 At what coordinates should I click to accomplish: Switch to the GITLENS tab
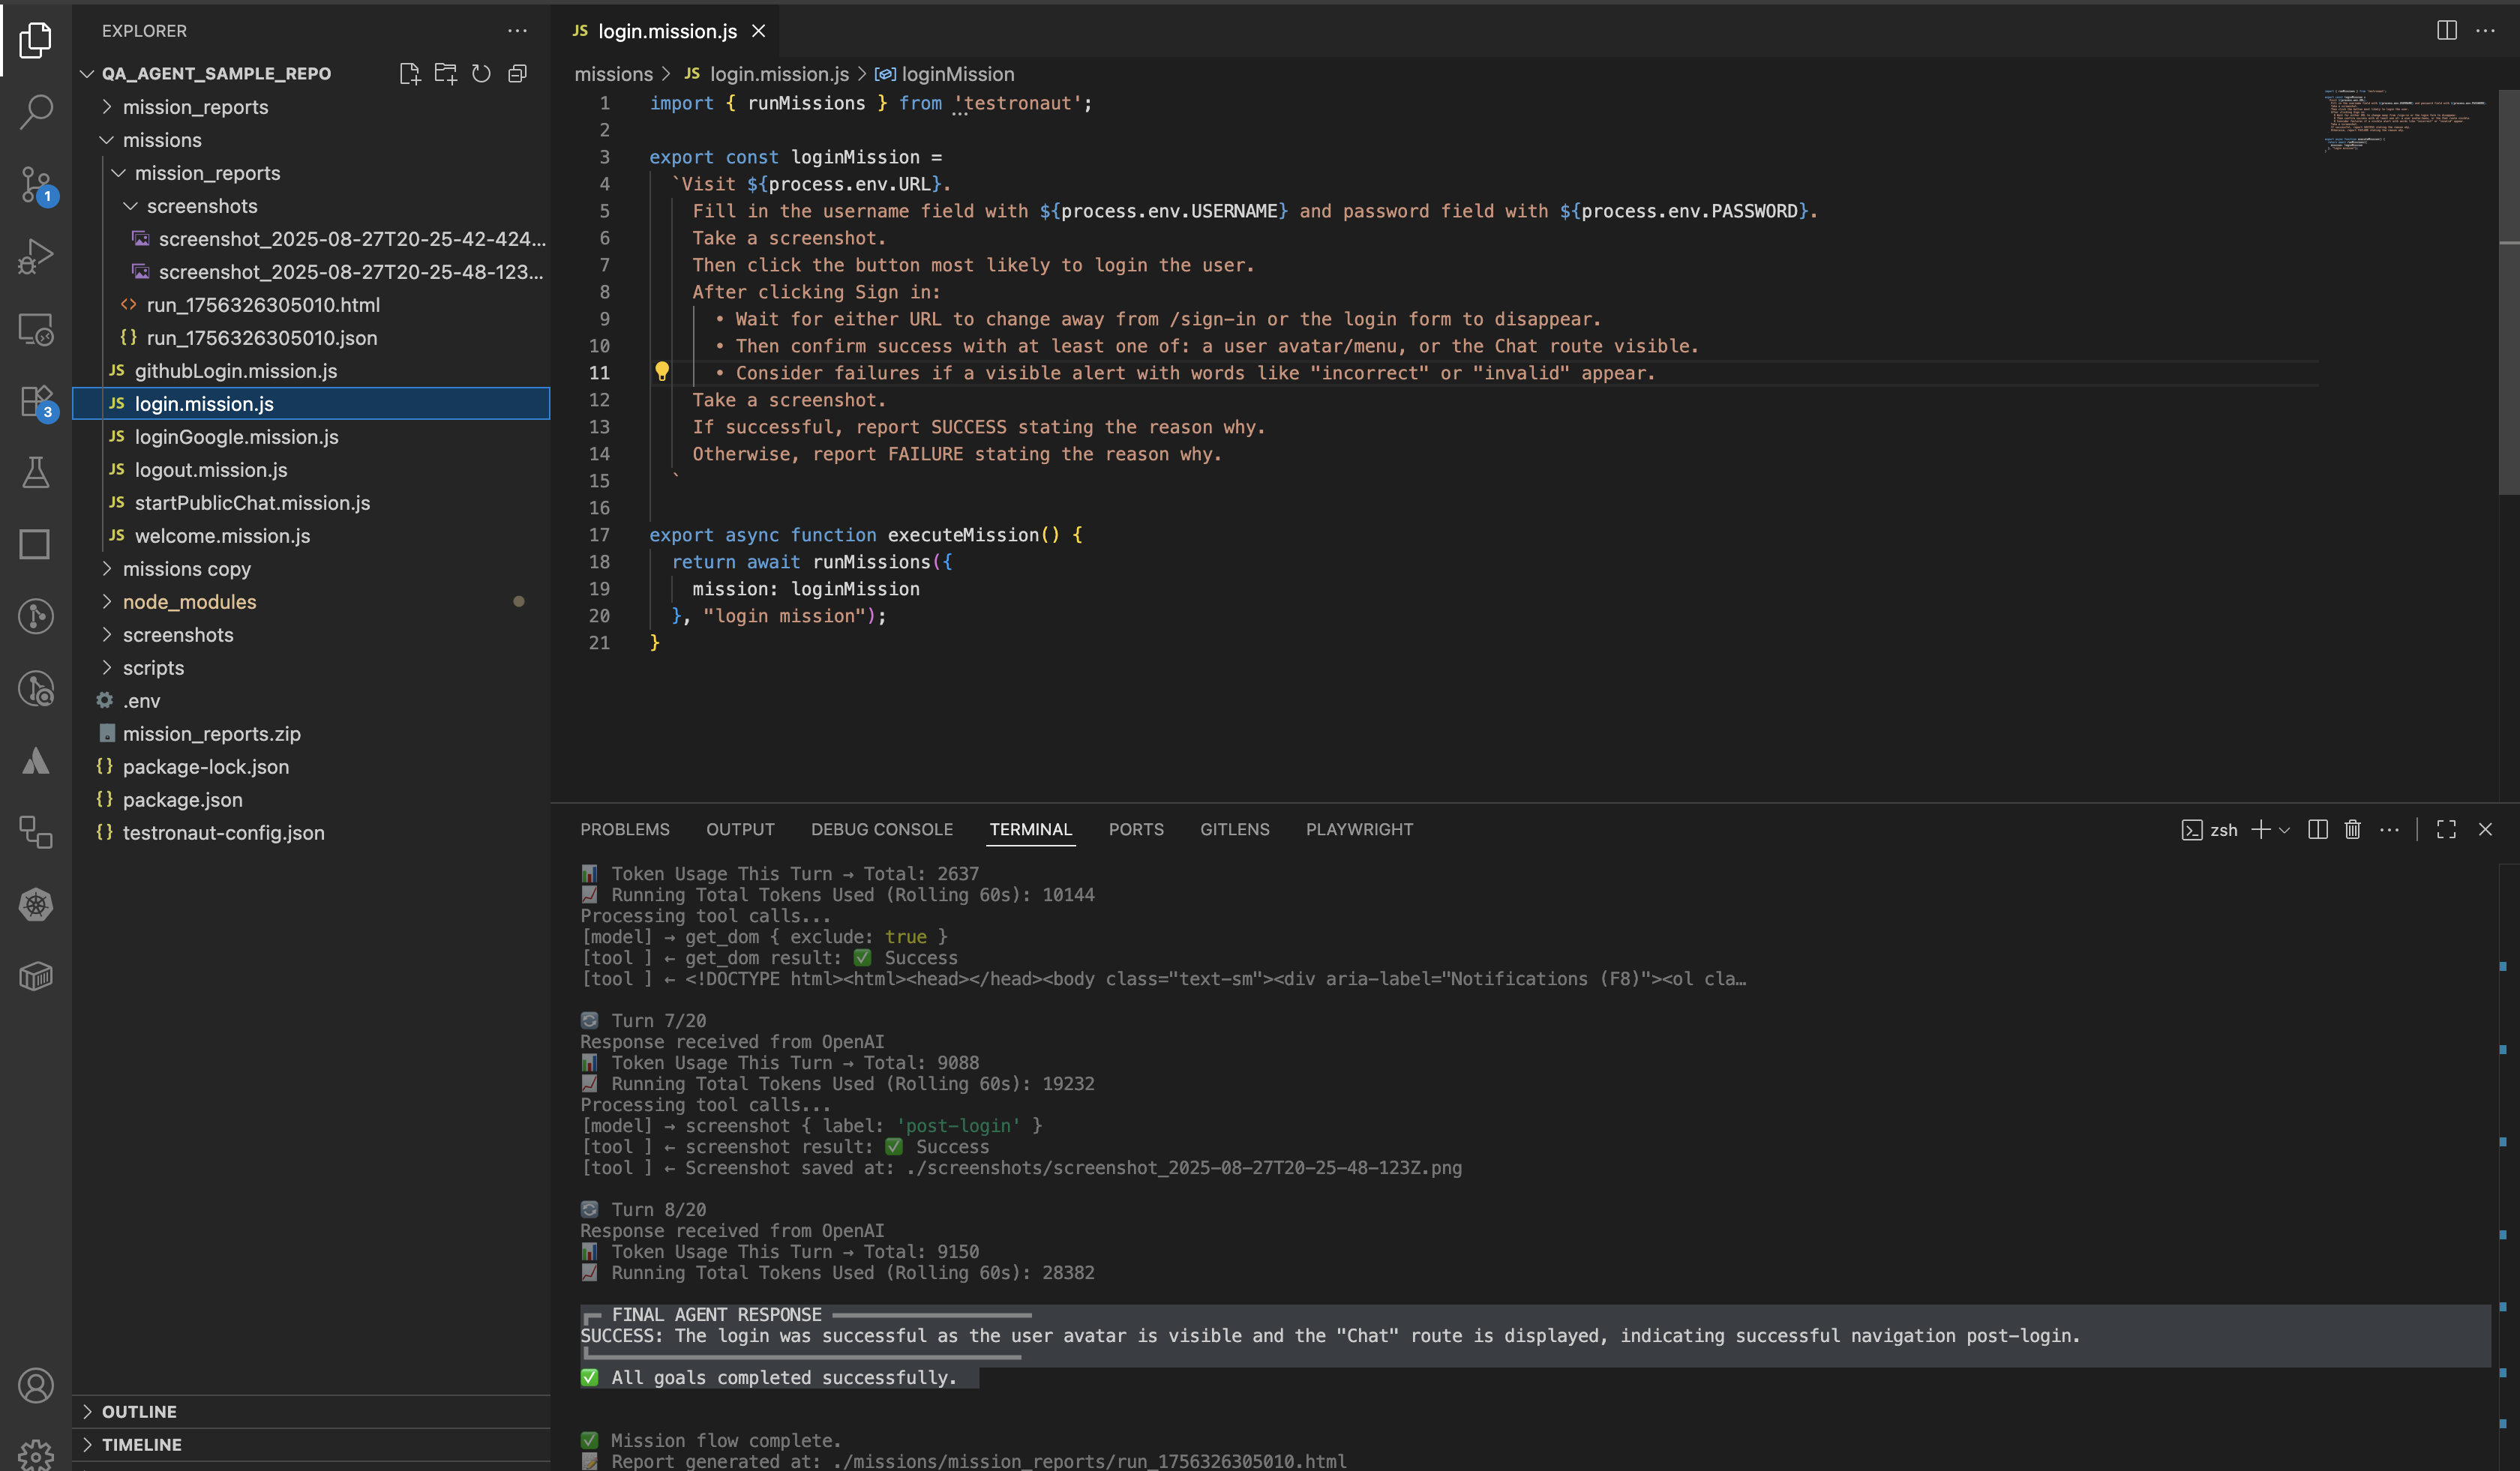tap(1235, 829)
